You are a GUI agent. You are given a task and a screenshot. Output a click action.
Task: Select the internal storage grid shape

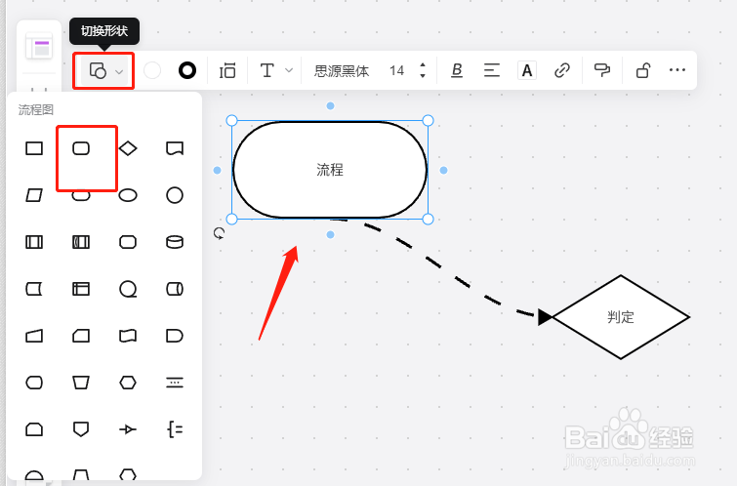[x=81, y=289]
